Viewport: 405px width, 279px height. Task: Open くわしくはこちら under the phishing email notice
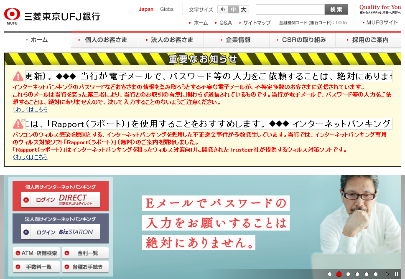click(x=30, y=109)
